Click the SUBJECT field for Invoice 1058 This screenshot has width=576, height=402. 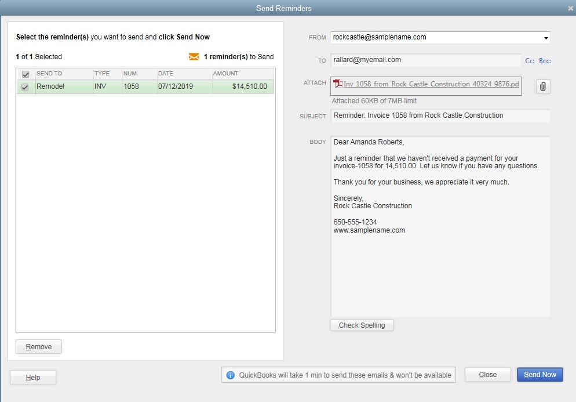pos(440,115)
